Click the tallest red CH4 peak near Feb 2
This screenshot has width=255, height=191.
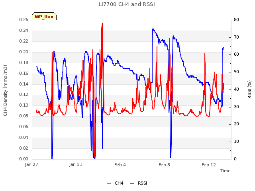[102, 23]
